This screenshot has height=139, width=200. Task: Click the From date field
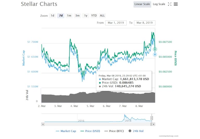click(x=116, y=23)
